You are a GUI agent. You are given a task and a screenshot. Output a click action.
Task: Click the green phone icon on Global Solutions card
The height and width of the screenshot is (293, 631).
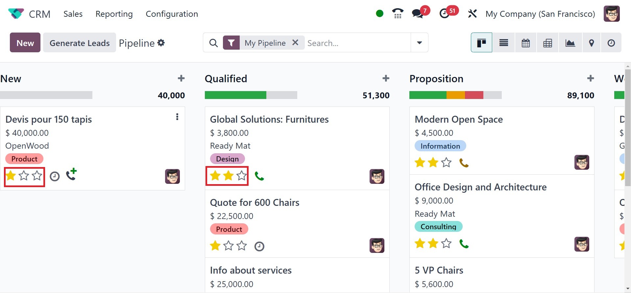point(259,176)
